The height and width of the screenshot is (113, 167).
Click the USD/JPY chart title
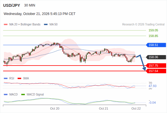pyautogui.click(x=12, y=5)
